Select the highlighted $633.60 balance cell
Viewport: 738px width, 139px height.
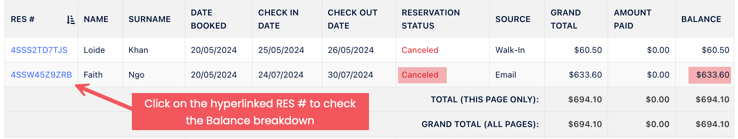(710, 75)
